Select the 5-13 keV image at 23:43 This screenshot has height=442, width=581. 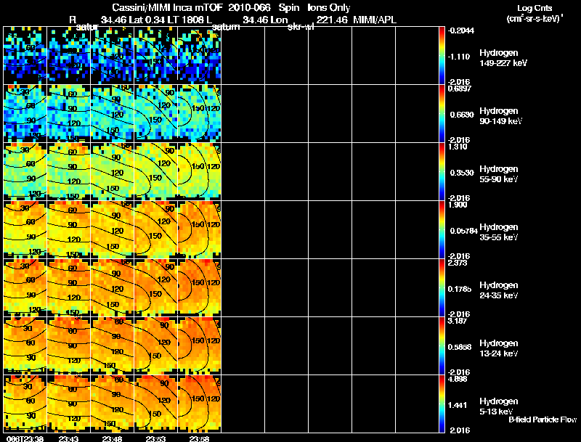pos(68,404)
